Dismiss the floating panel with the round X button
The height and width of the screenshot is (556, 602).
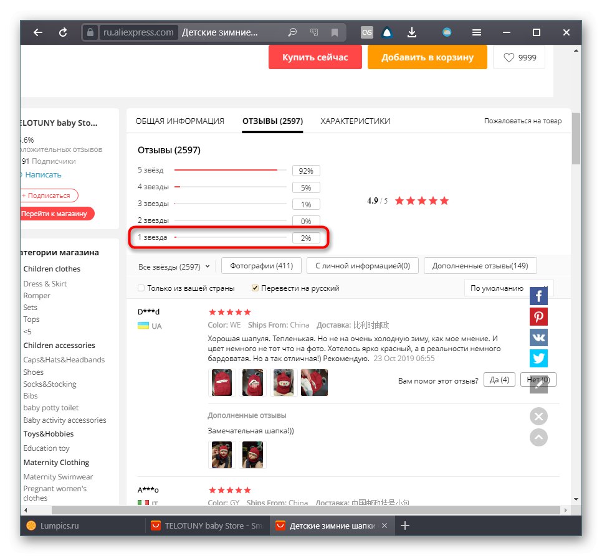pos(538,417)
